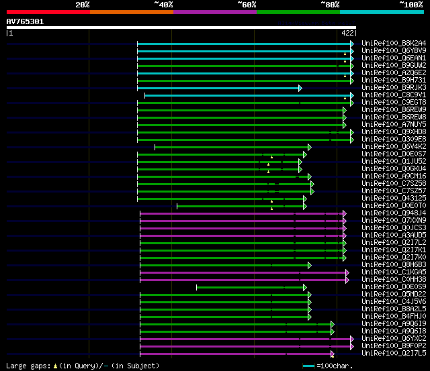Click the UniRef100_Q6EAN1 label

coord(394,58)
